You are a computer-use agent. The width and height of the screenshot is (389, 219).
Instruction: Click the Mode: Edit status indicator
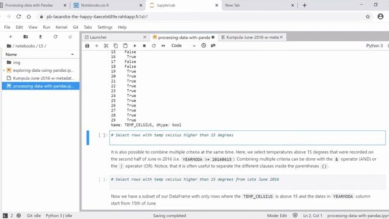tap(277, 215)
